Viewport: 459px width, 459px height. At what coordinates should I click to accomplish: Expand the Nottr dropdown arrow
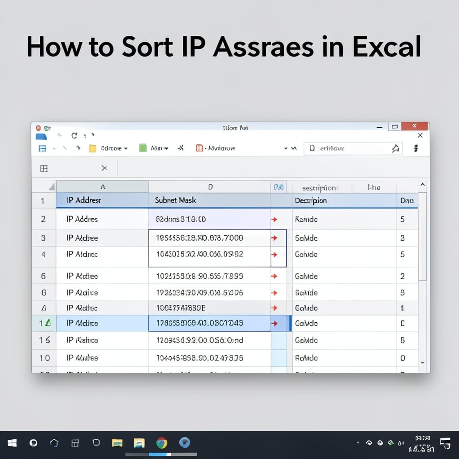click(167, 149)
